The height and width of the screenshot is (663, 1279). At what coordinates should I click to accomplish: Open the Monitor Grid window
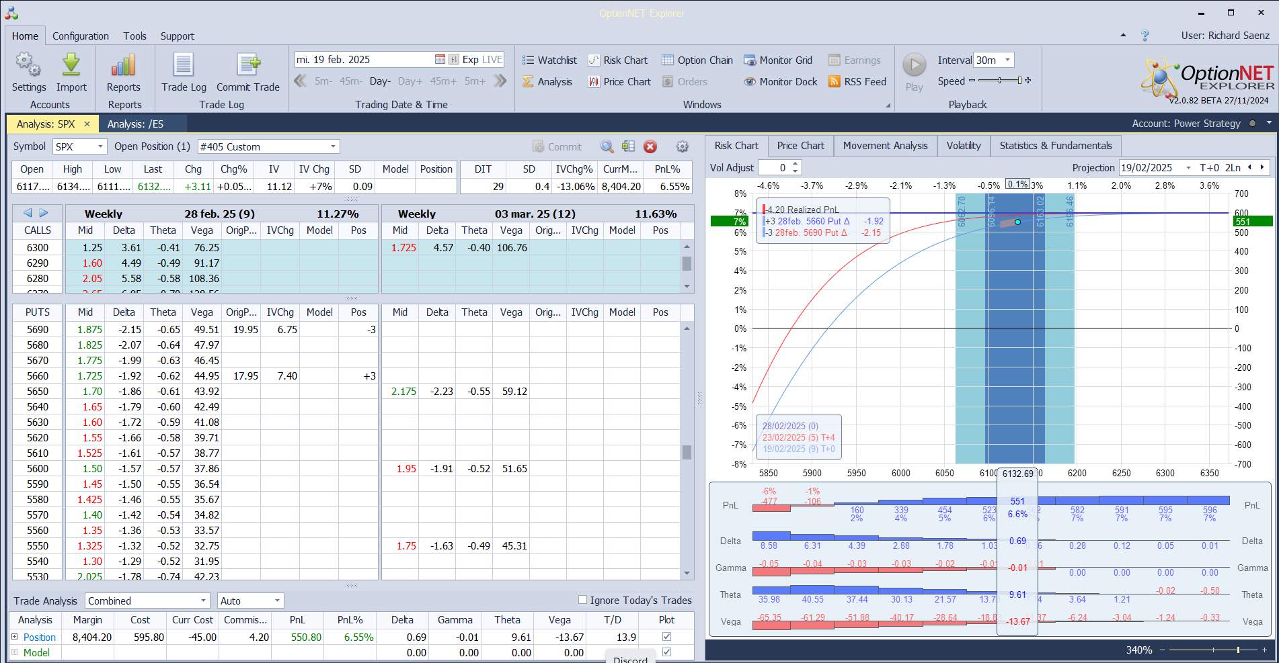click(778, 60)
